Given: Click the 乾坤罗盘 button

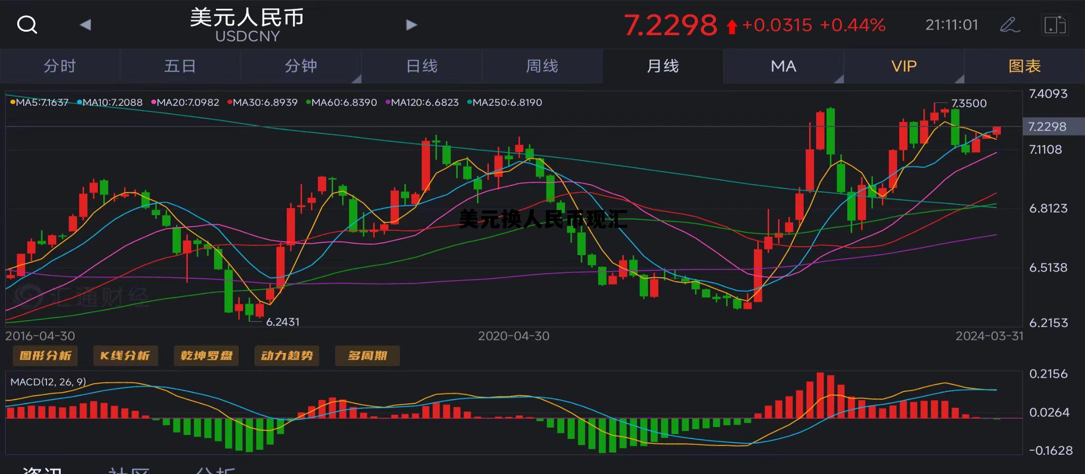Looking at the screenshot, I should [x=206, y=355].
